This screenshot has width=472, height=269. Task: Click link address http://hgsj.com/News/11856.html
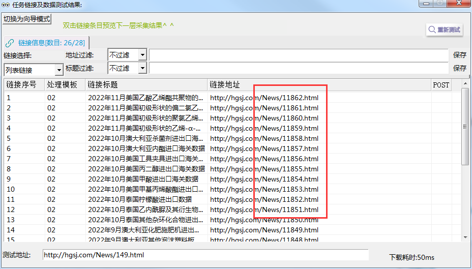[x=264, y=159]
